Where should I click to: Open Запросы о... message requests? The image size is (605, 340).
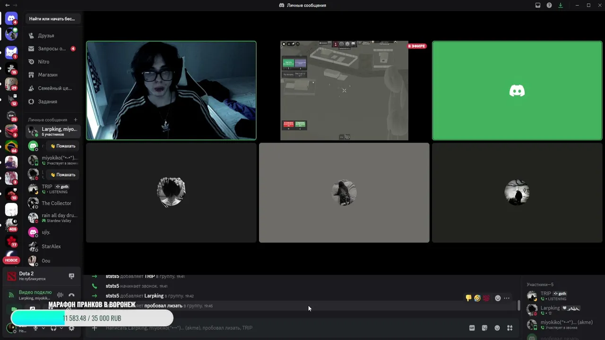[x=53, y=49]
